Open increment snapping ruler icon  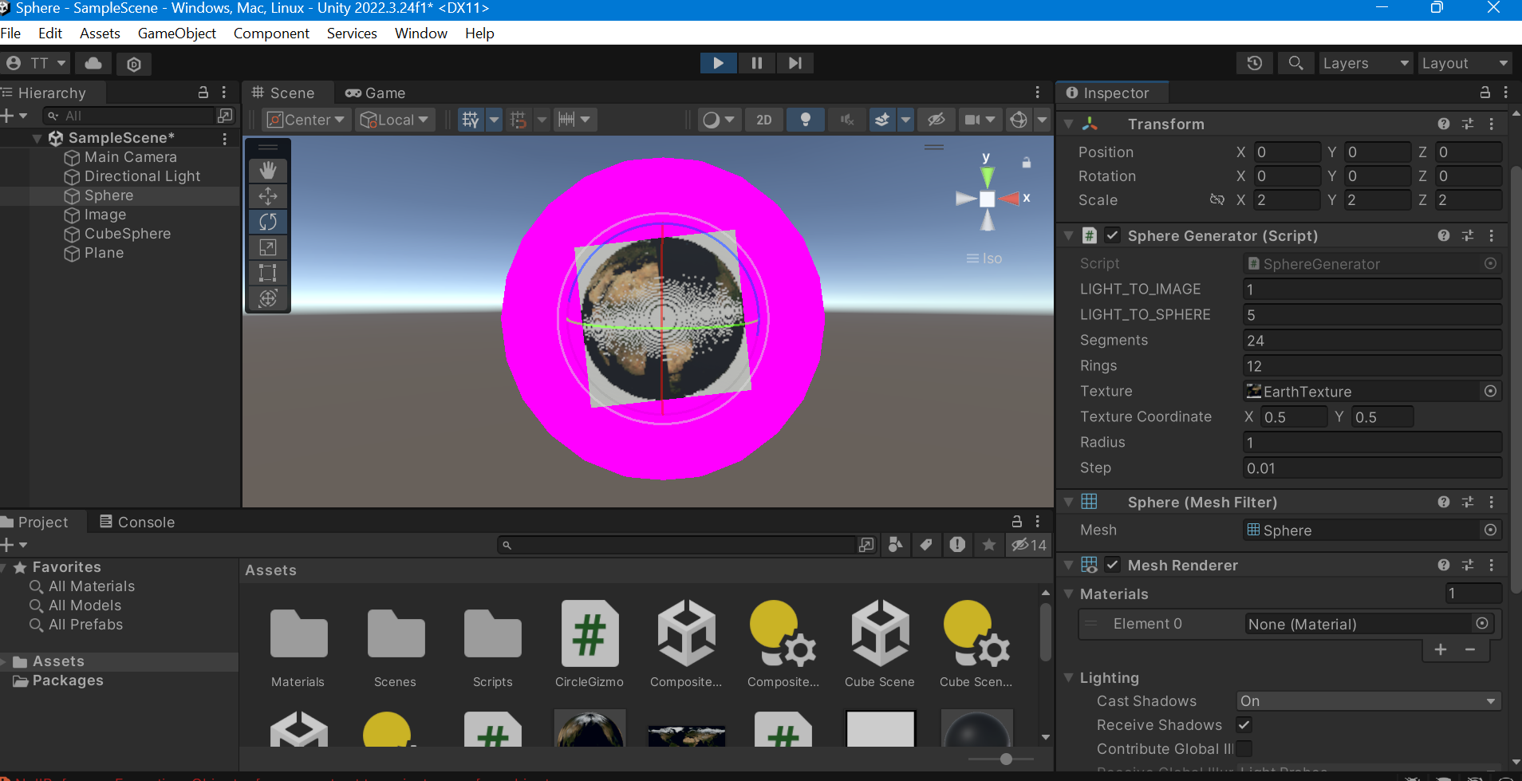tap(566, 120)
